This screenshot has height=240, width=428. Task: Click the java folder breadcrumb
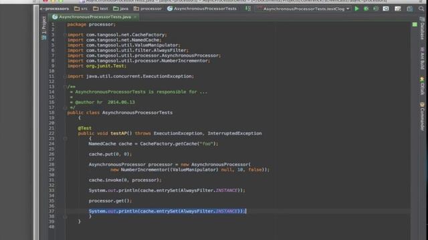[x=120, y=9]
